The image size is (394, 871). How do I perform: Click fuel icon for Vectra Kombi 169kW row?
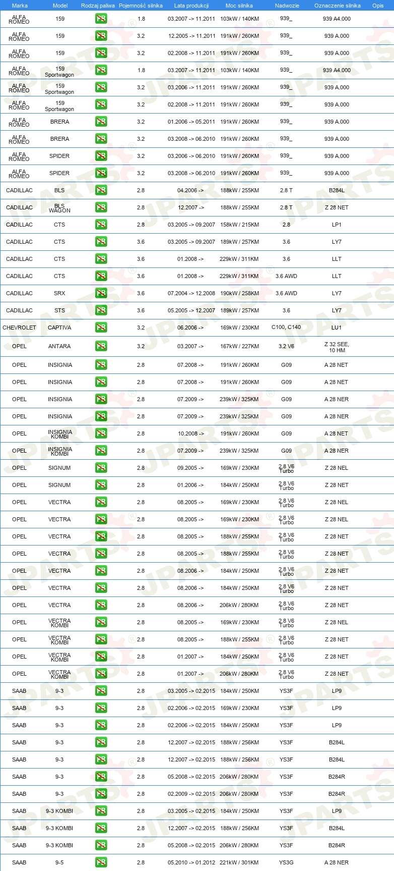click(101, 622)
